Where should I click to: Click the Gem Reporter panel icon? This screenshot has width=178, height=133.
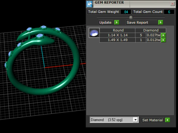click(89, 4)
